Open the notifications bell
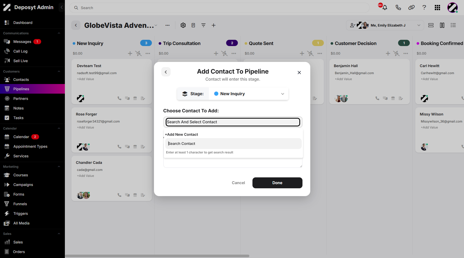This screenshot has width=464, height=258. pyautogui.click(x=385, y=8)
